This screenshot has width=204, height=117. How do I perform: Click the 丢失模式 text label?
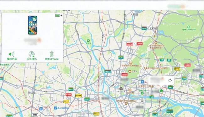pos(32,59)
